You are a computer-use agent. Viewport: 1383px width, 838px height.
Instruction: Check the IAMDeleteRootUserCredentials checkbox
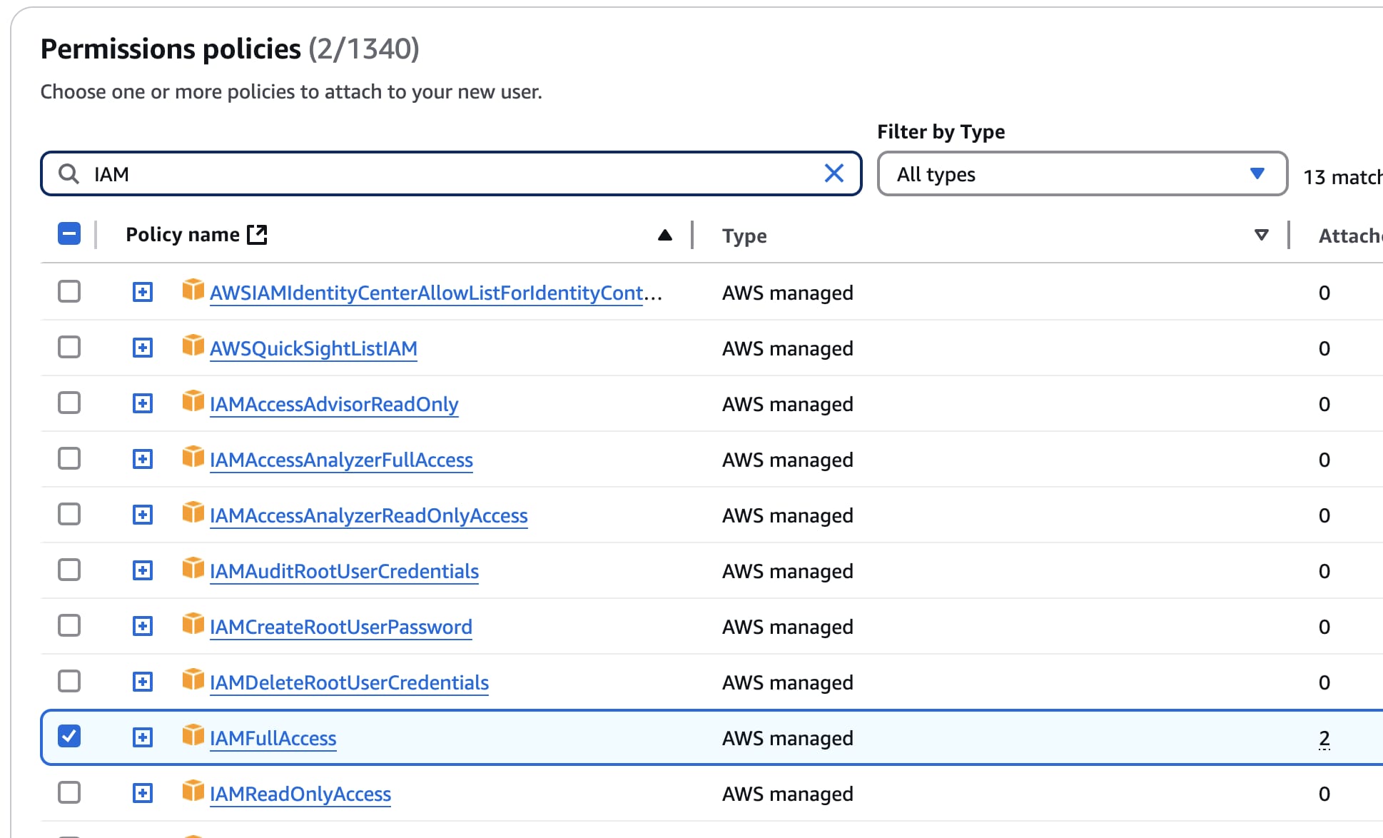(69, 681)
